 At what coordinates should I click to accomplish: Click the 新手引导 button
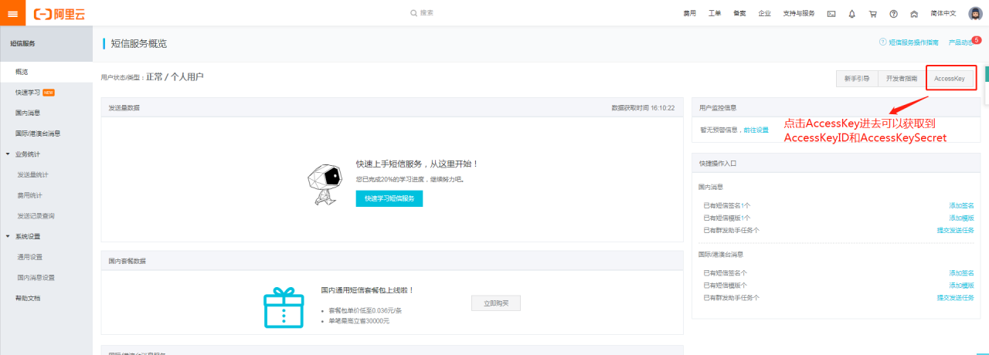point(857,79)
